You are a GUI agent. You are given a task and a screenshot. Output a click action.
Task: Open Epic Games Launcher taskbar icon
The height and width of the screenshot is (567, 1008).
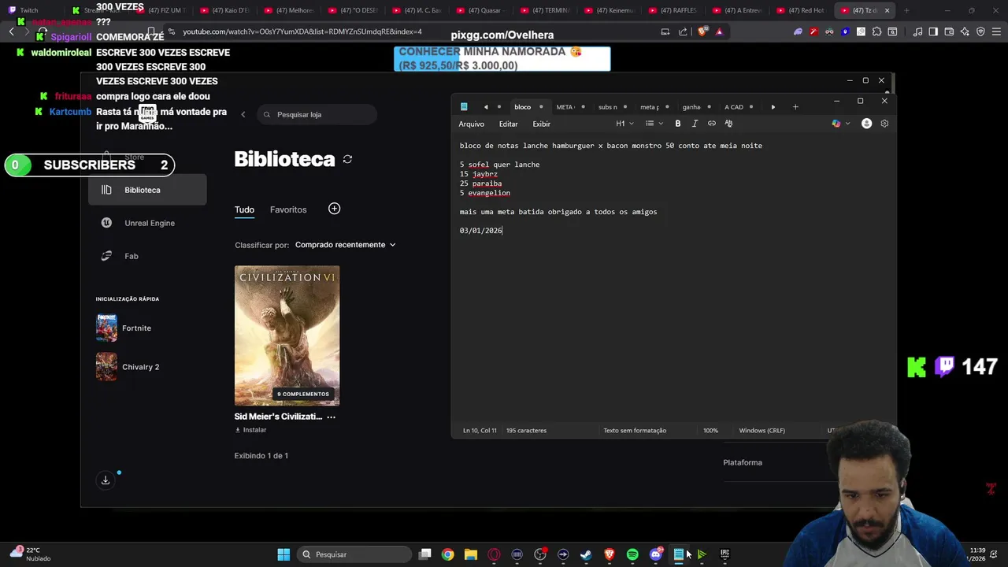724,554
